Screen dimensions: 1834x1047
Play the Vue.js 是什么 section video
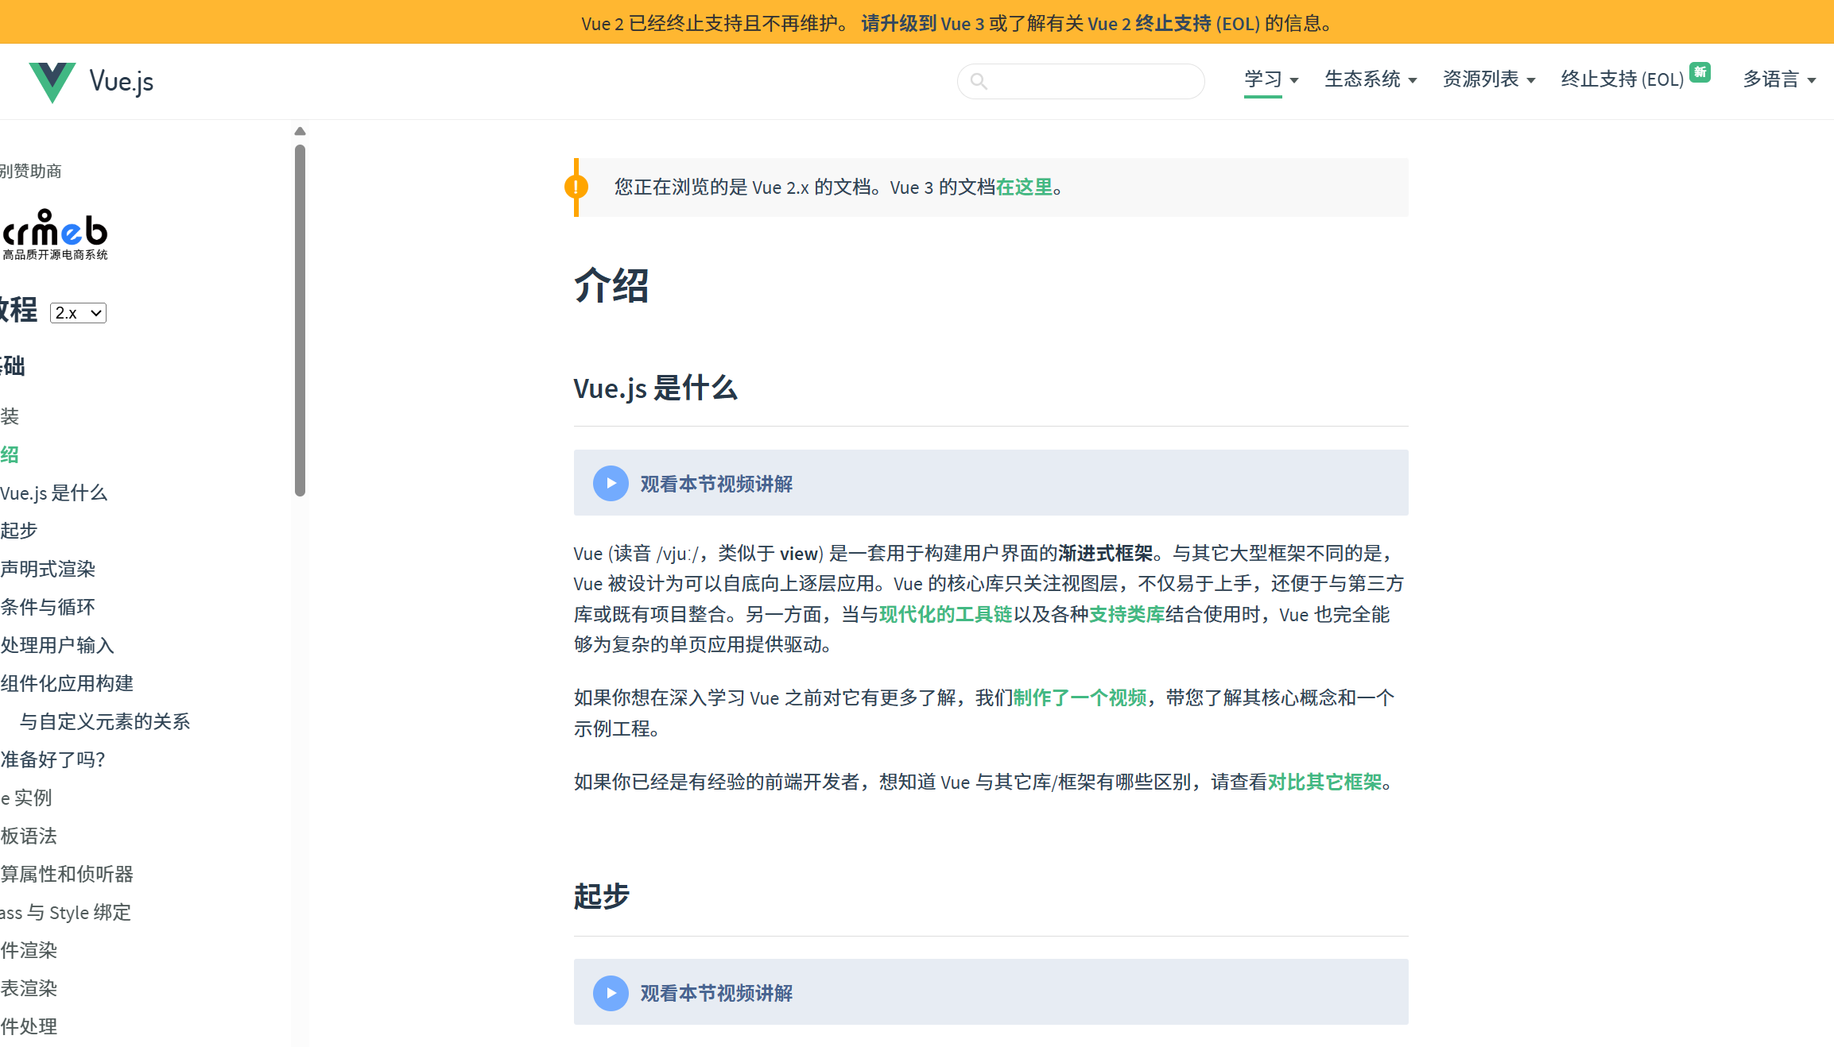pos(611,483)
